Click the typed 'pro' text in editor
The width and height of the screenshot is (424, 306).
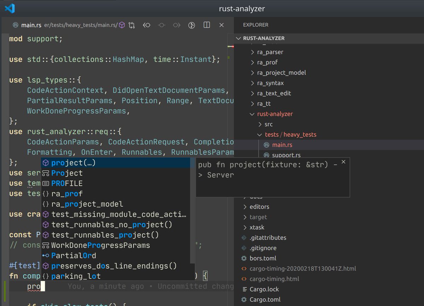point(34,286)
